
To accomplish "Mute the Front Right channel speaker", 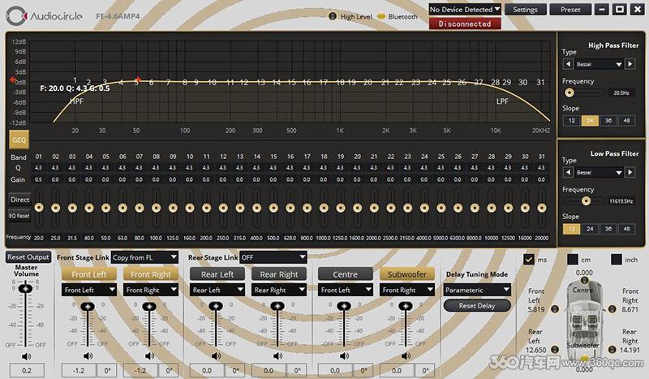I will (150, 355).
